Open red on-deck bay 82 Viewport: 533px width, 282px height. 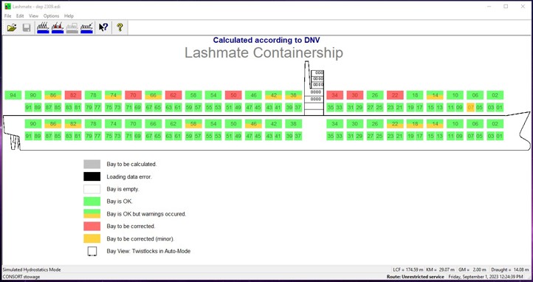click(73, 95)
